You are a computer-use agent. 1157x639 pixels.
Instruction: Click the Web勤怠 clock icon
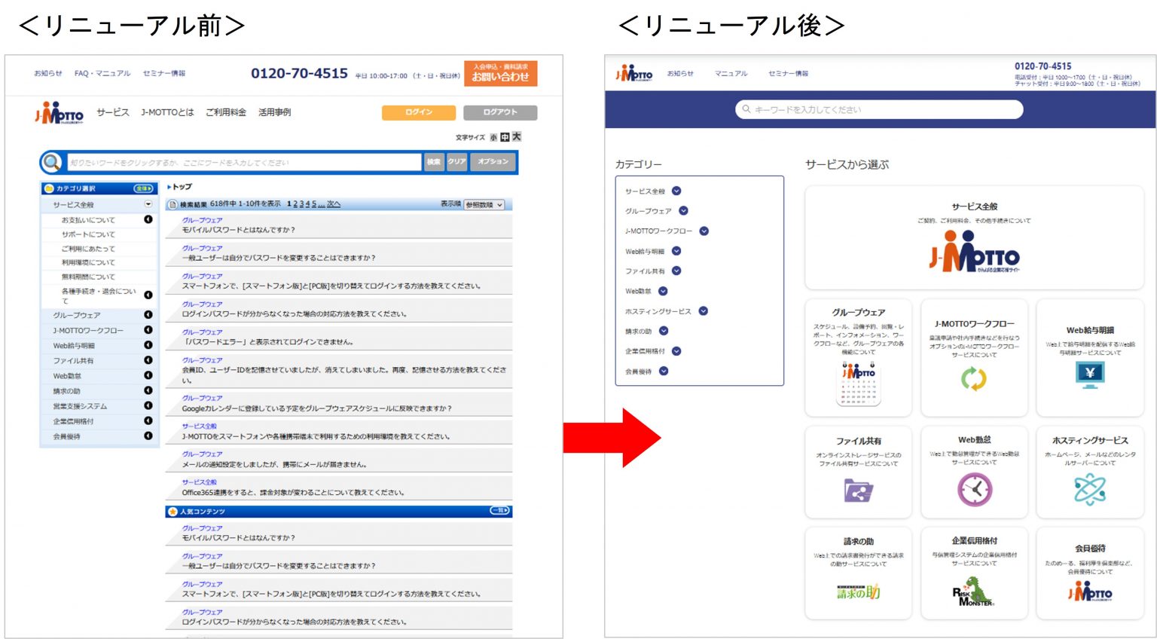coord(974,488)
